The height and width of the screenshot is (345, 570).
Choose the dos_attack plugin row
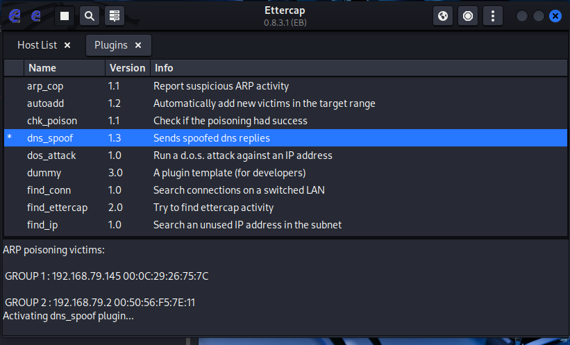click(x=51, y=155)
